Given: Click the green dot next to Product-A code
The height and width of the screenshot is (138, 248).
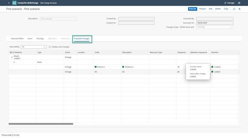Looking at the screenshot, I should click(x=95, y=67).
